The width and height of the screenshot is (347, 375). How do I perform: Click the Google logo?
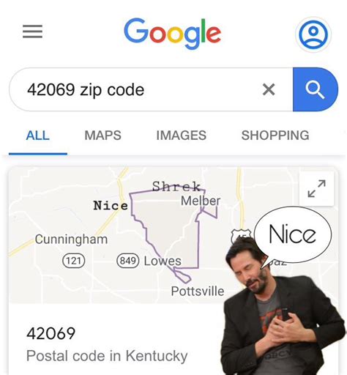(173, 34)
